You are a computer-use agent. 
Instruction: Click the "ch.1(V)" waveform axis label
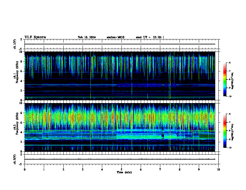15,44
